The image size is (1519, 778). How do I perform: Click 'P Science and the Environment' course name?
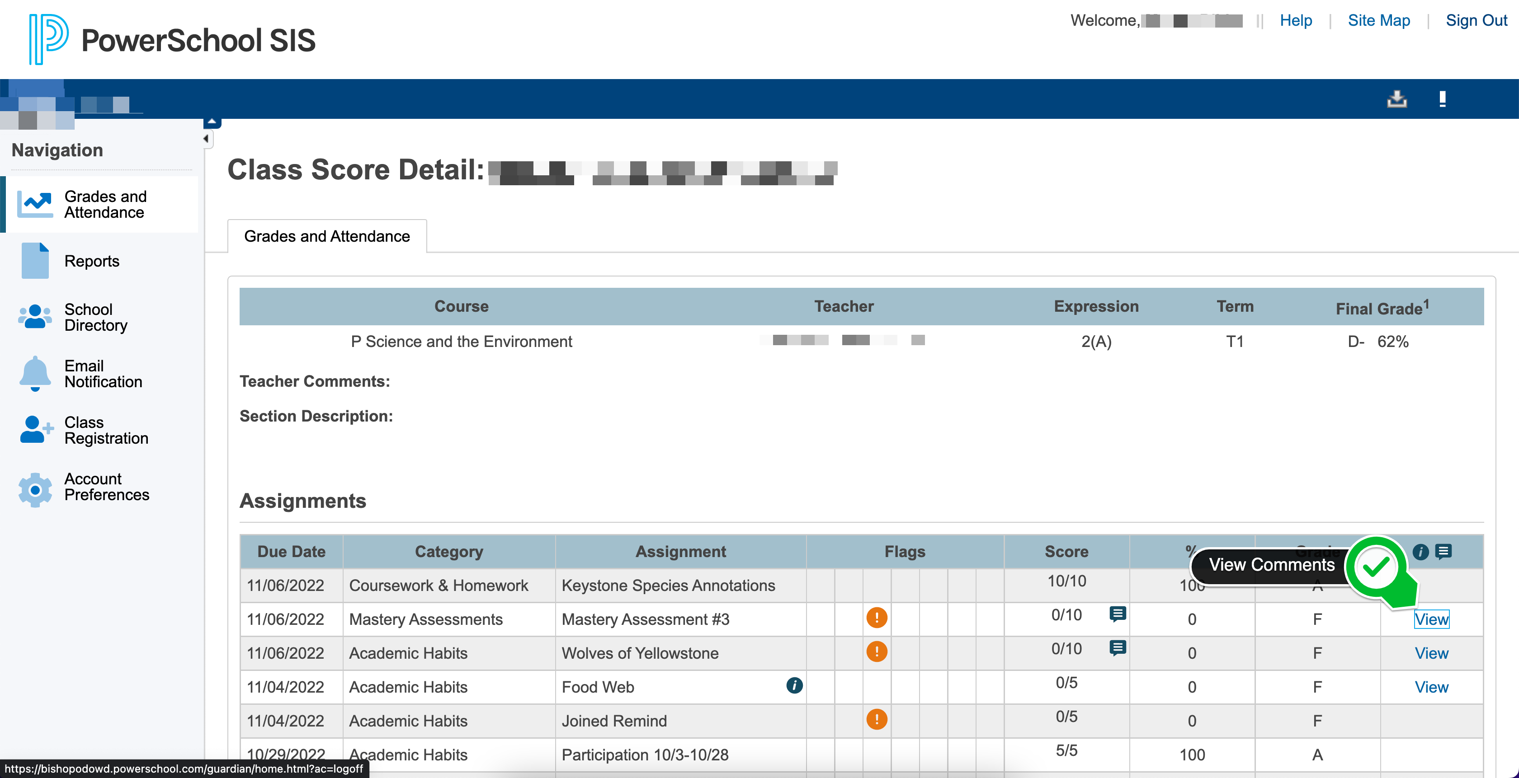(461, 342)
